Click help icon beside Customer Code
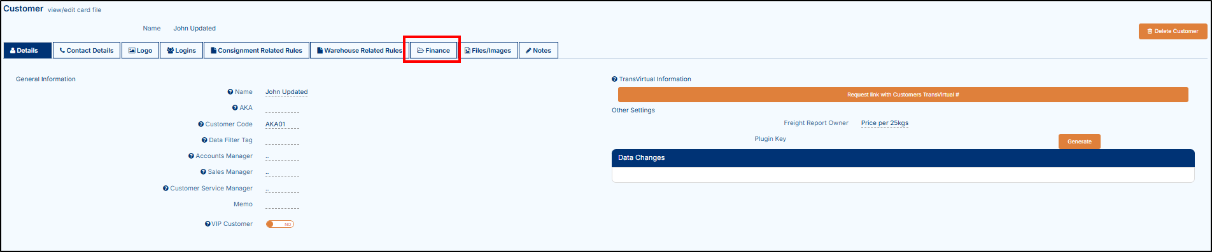The image size is (1212, 252). coord(201,124)
